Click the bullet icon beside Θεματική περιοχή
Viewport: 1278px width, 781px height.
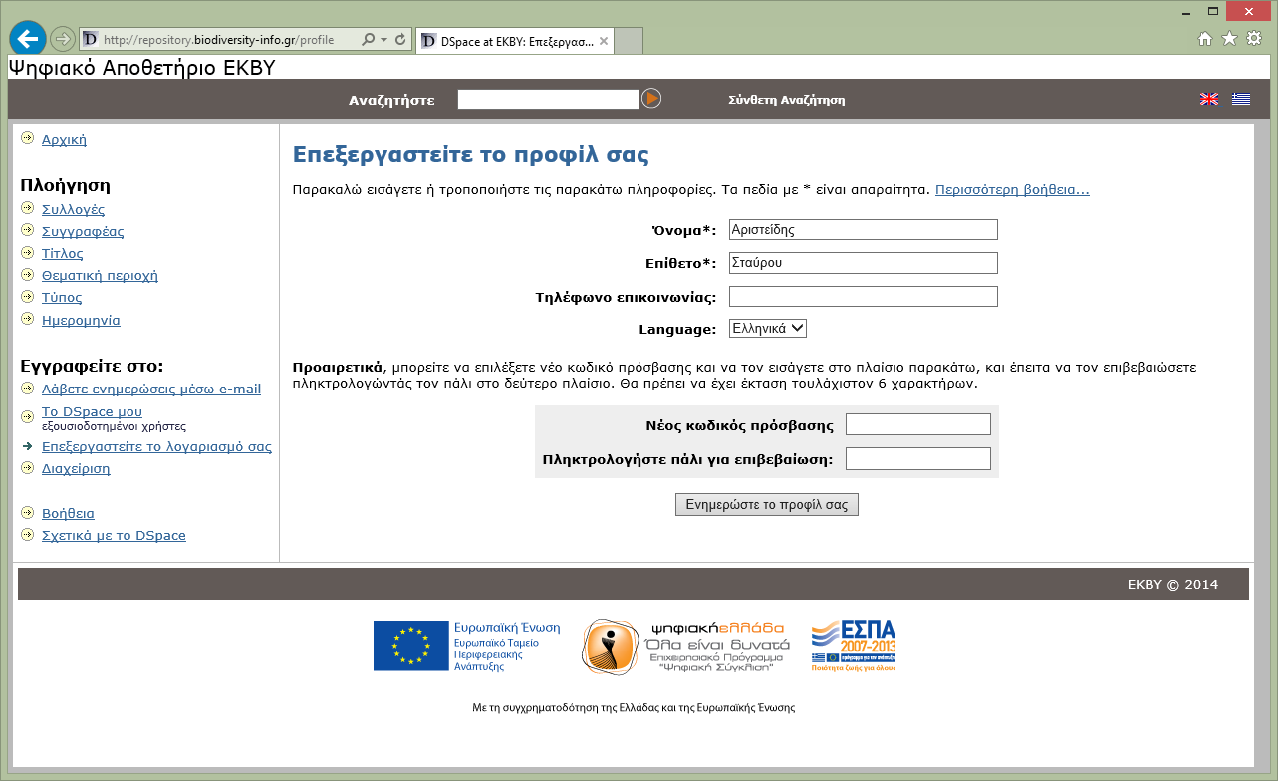pos(27,274)
